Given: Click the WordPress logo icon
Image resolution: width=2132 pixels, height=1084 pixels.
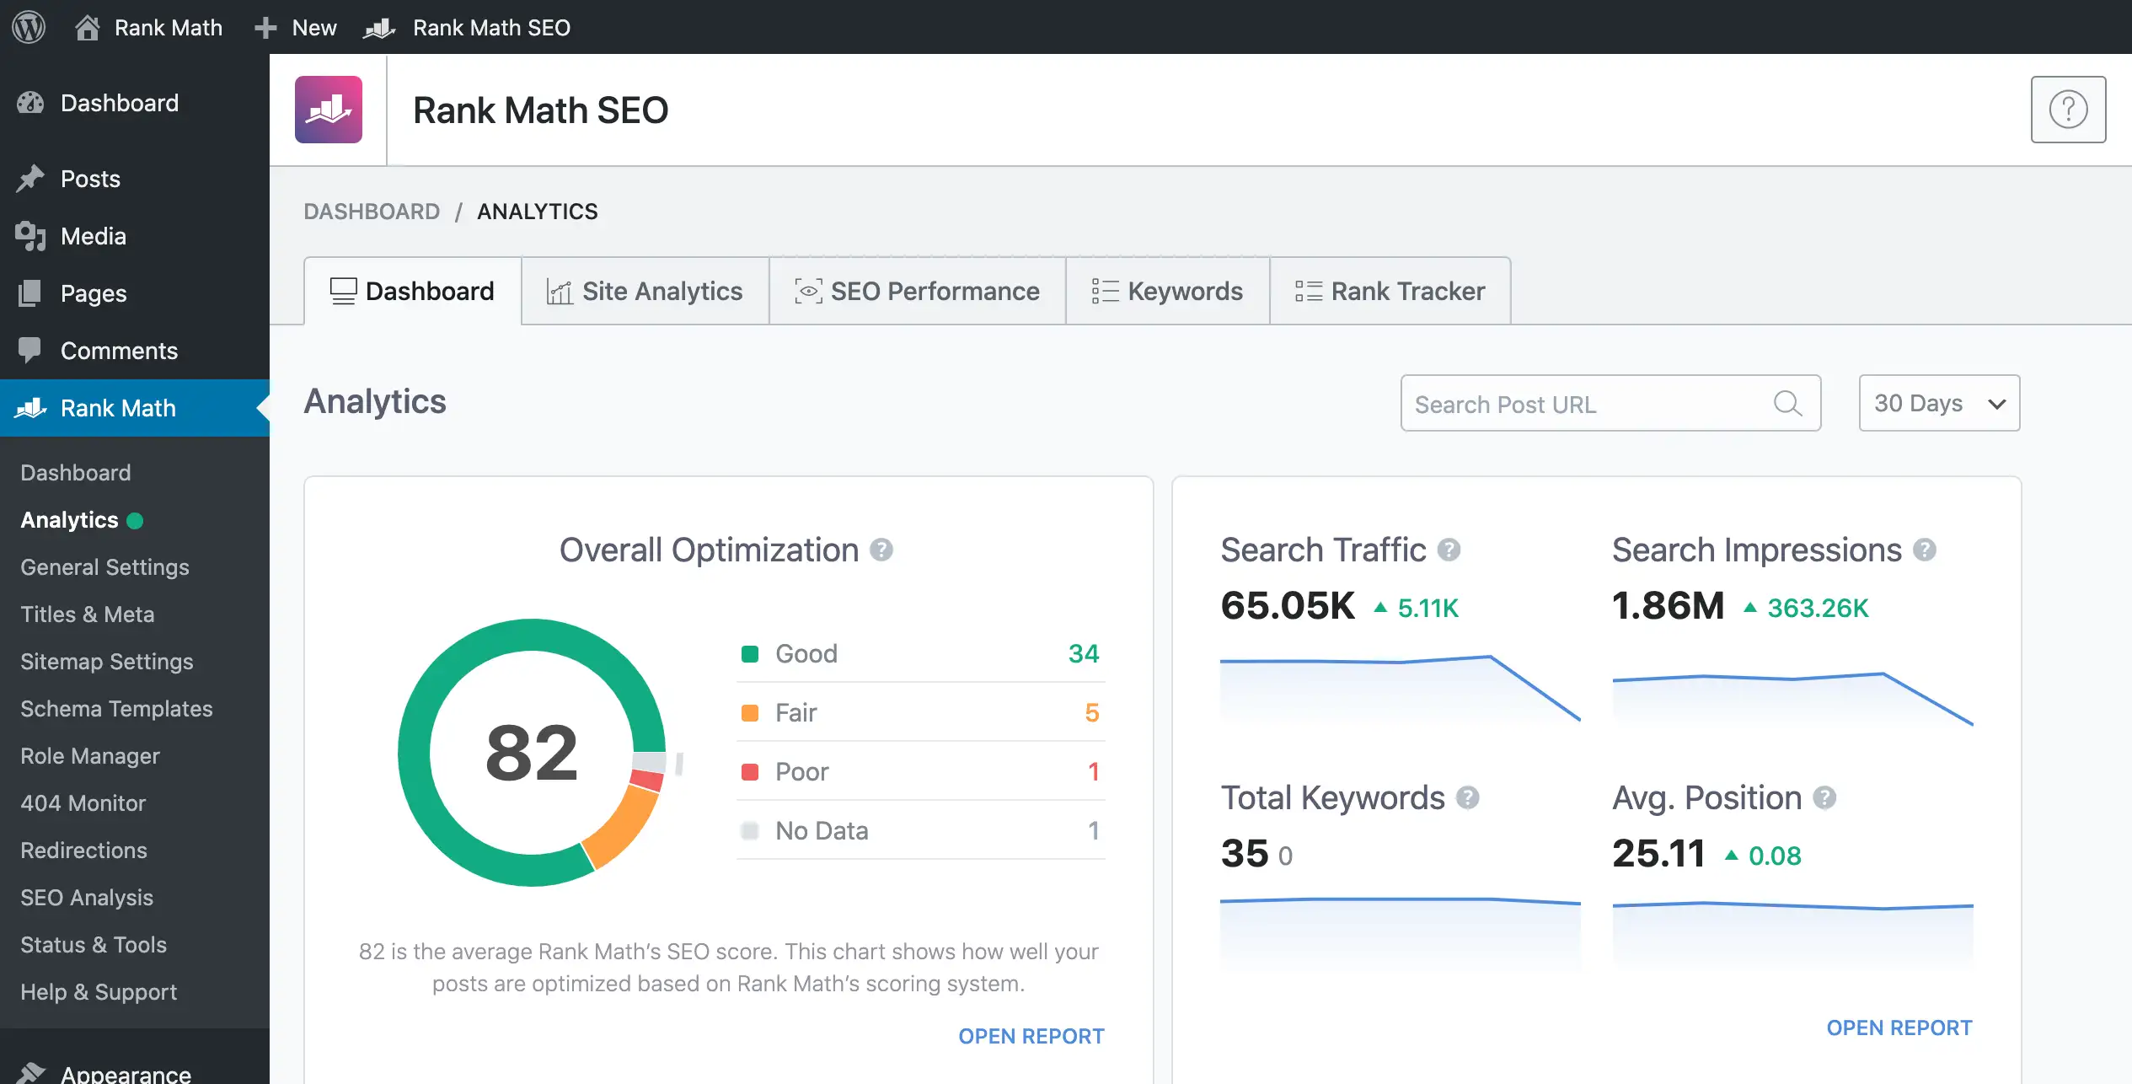Looking at the screenshot, I should tap(29, 27).
